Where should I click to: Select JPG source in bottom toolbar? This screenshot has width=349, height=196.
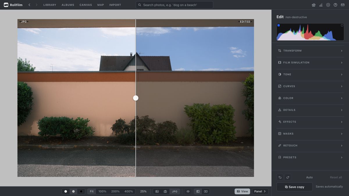174,191
